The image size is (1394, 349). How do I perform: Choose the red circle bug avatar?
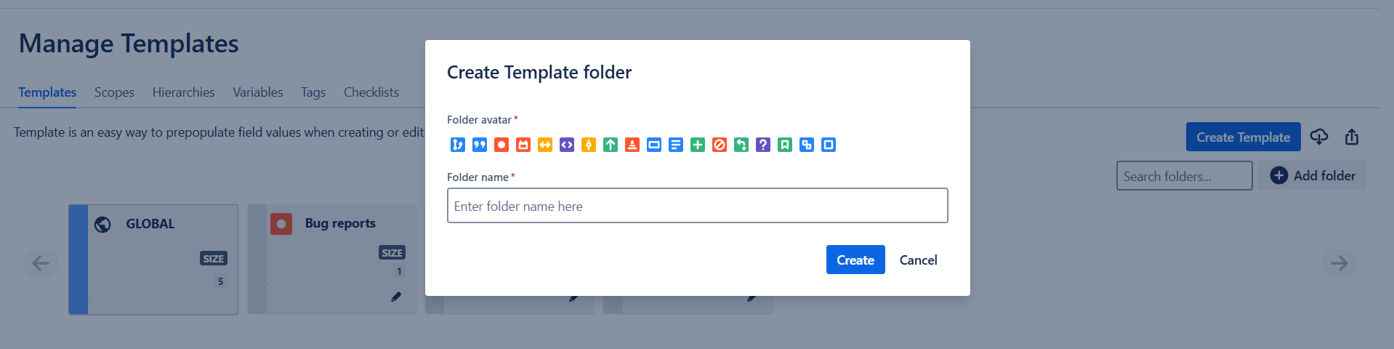pos(501,145)
